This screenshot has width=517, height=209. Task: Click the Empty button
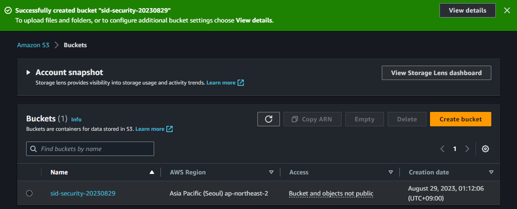coord(364,119)
